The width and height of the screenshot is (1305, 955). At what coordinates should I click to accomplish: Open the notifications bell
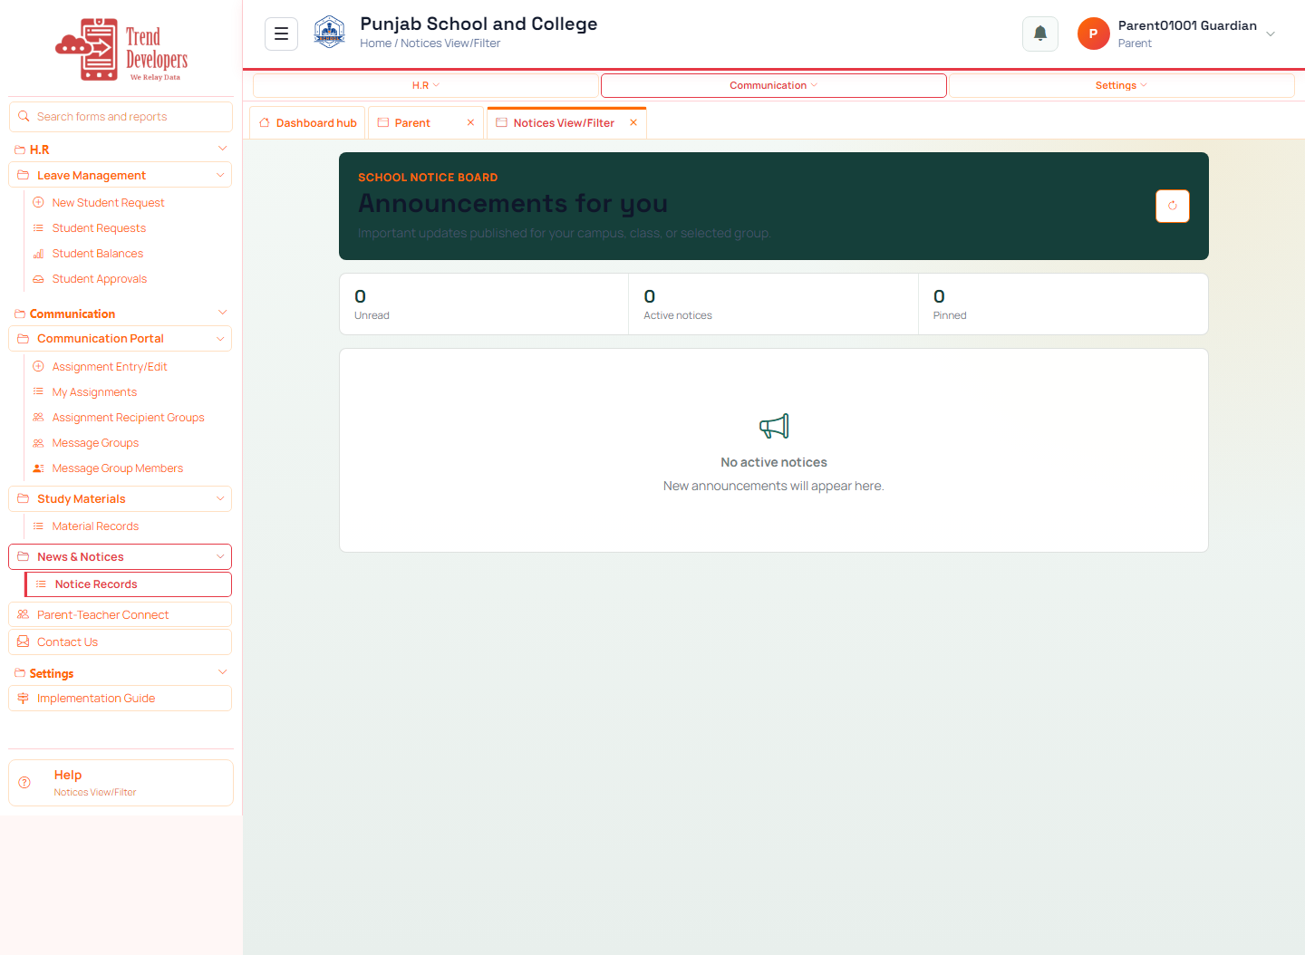(1040, 34)
